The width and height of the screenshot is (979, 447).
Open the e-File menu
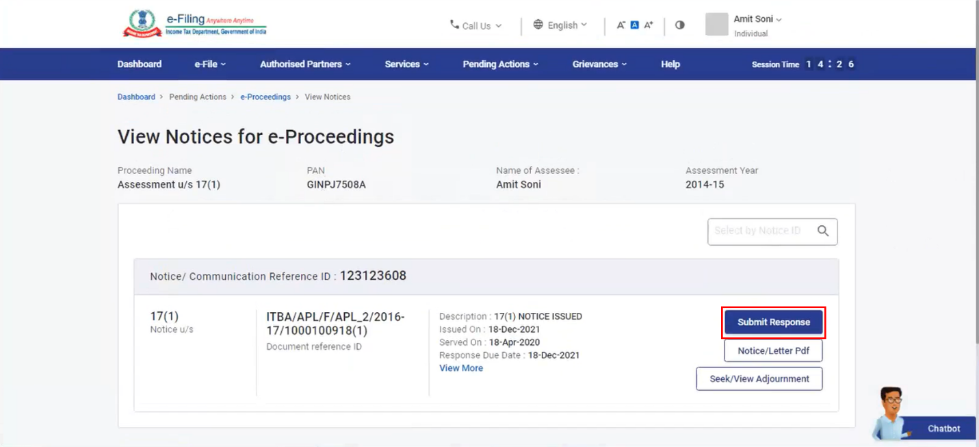click(210, 64)
